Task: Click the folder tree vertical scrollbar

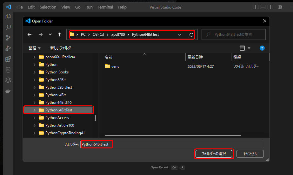Action: coord(96,118)
